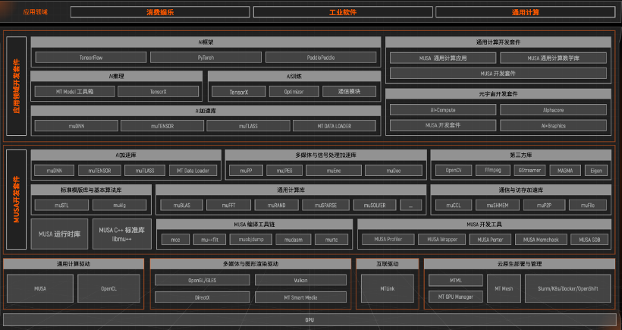Click the MT DATA LOADER uppercase box
This screenshot has width=622, height=330.
click(335, 126)
